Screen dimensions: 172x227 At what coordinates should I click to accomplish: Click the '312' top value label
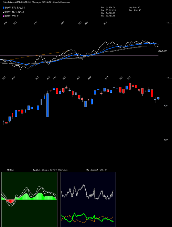click(x=15, y=23)
